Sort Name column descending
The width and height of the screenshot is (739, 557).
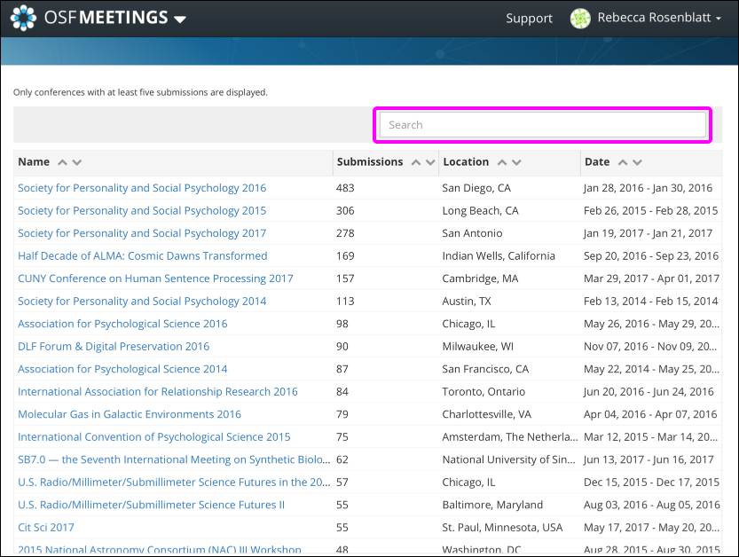click(x=77, y=162)
